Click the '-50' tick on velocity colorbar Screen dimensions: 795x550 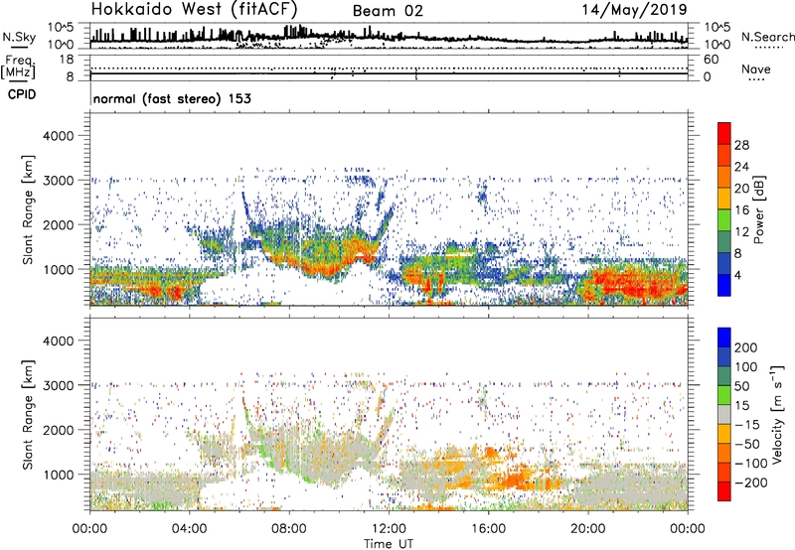747,444
